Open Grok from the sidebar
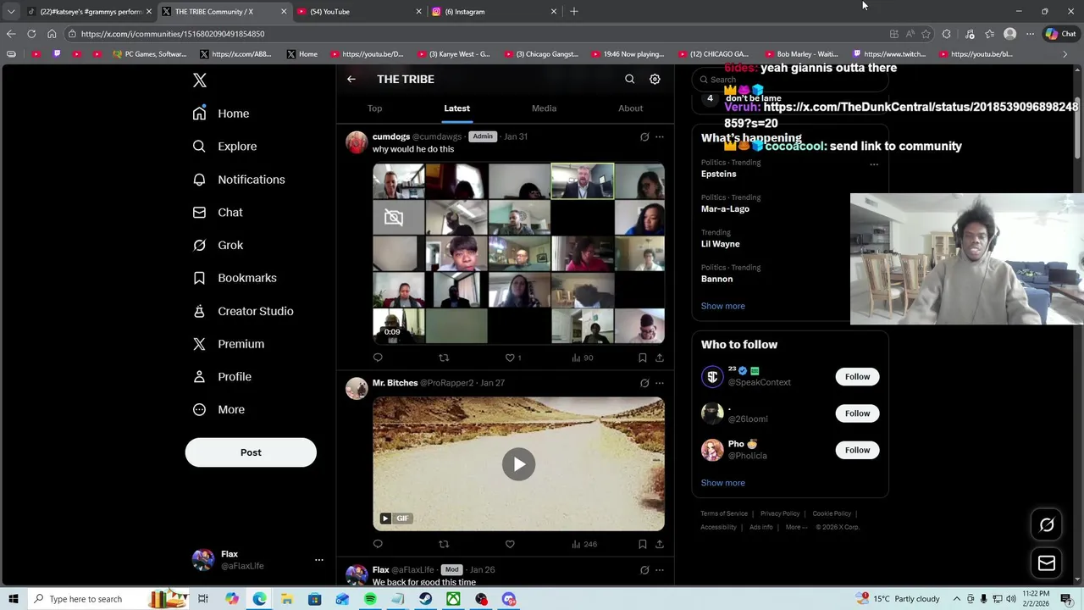The image size is (1084, 610). (218, 245)
